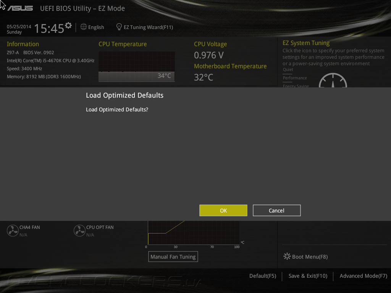391x293 pixels.
Task: Click the Information heading
Action: (23, 44)
